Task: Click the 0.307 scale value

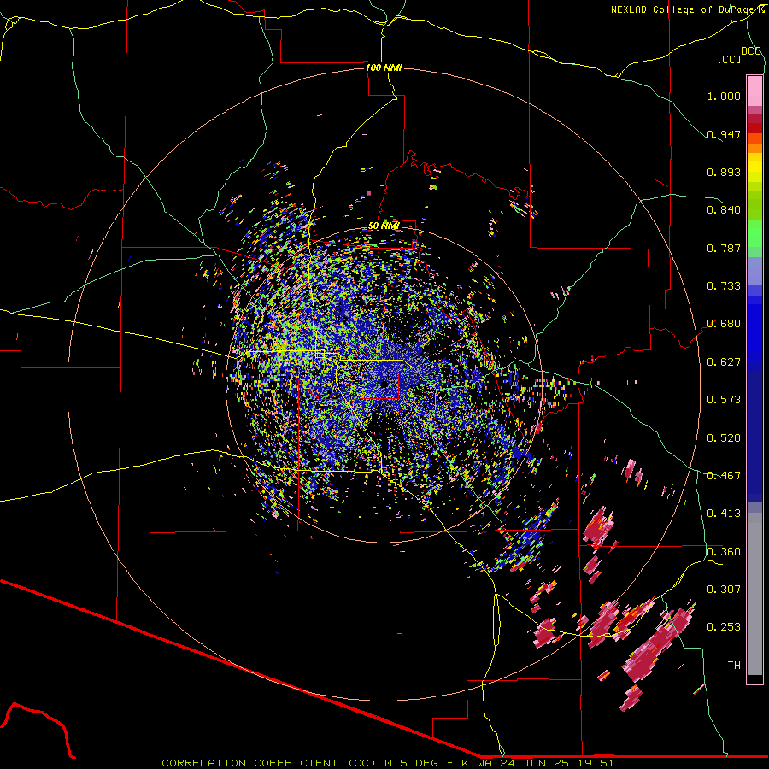Action: click(724, 590)
